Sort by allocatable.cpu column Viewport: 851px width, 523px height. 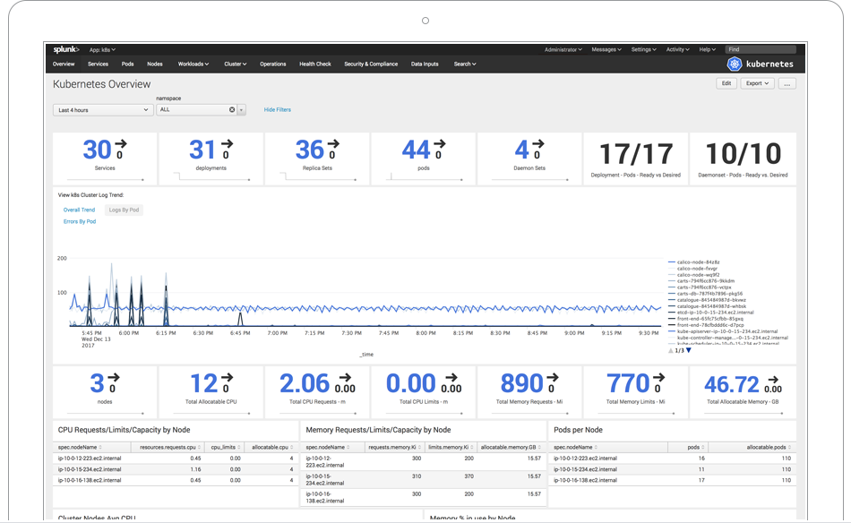272,448
